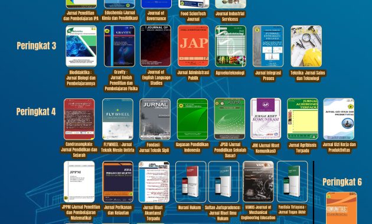
Task: Open the JPSD journal cover
Action: pyautogui.click(x=230, y=119)
